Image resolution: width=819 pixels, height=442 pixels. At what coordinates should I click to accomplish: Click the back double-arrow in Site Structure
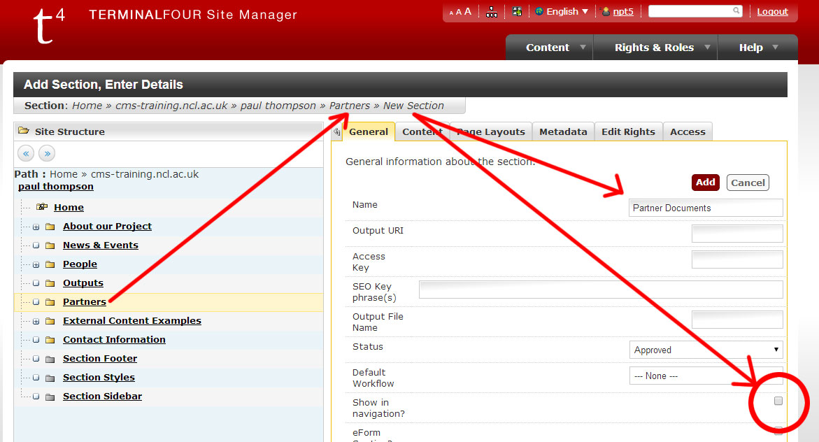[x=26, y=153]
